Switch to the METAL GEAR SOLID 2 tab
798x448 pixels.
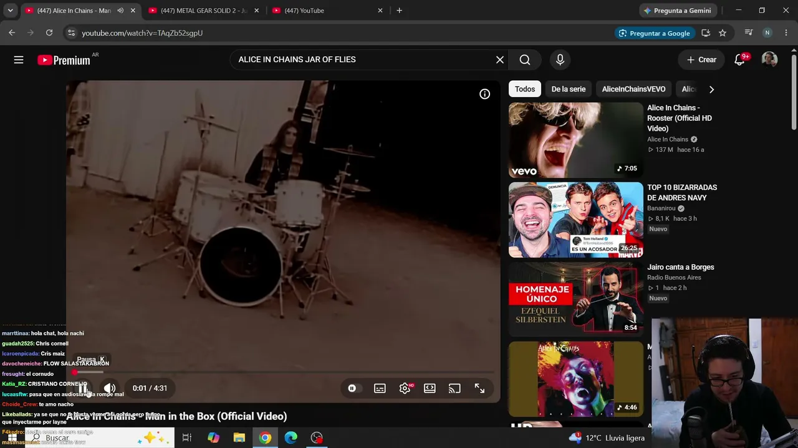(x=203, y=11)
